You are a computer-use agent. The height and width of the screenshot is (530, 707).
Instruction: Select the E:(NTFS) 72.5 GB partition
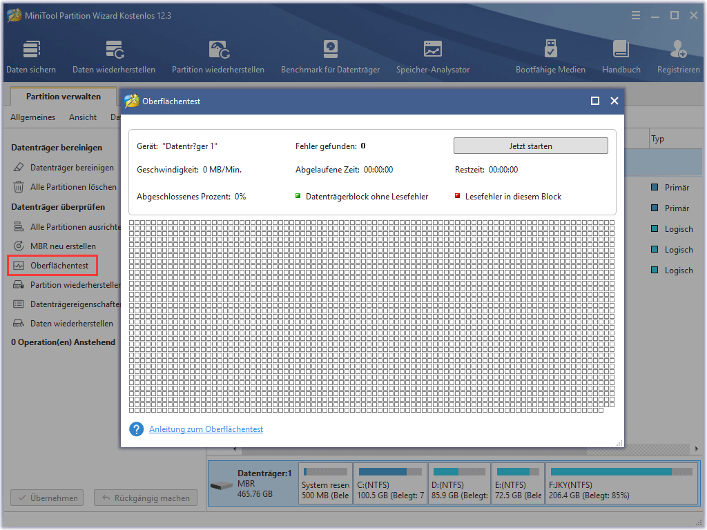click(x=518, y=484)
